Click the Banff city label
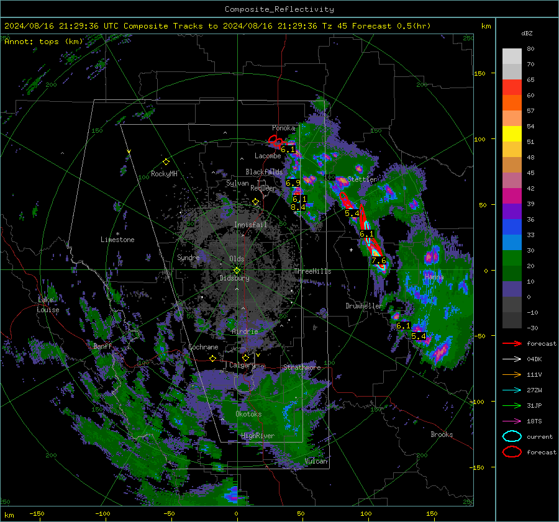This screenshot has height=522, width=559. (x=102, y=346)
